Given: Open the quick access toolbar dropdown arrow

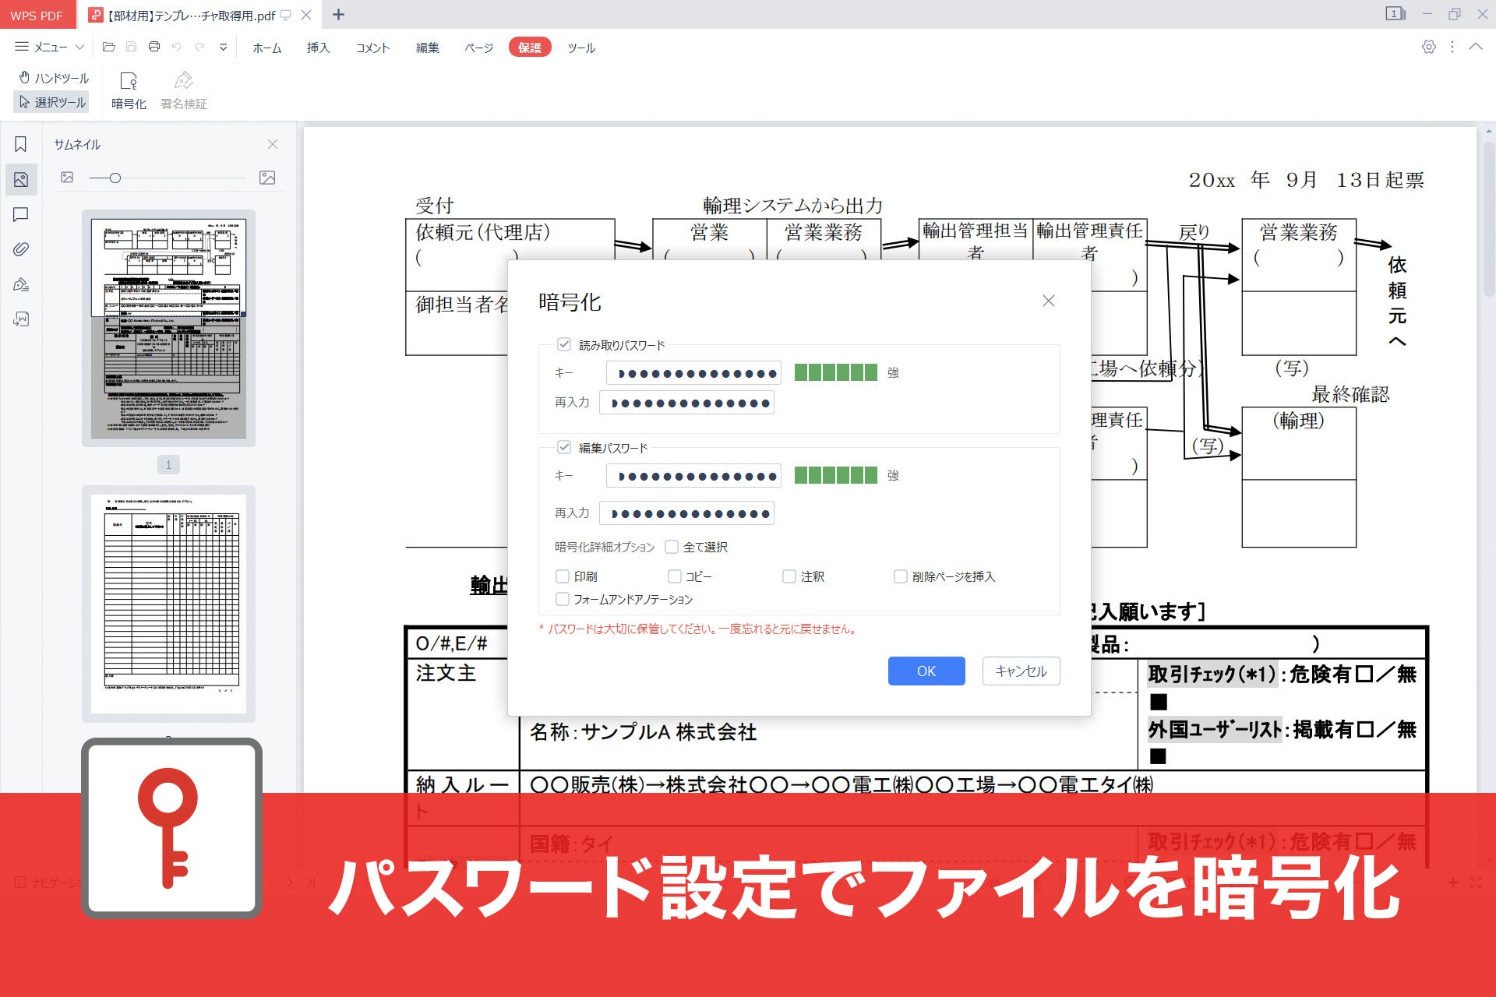Looking at the screenshot, I should 224,47.
